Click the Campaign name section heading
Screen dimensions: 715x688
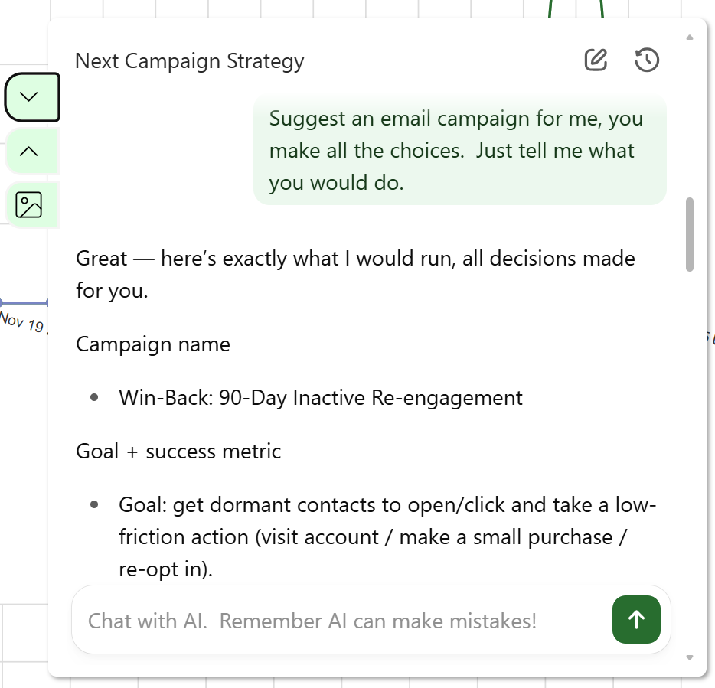pyautogui.click(x=152, y=344)
